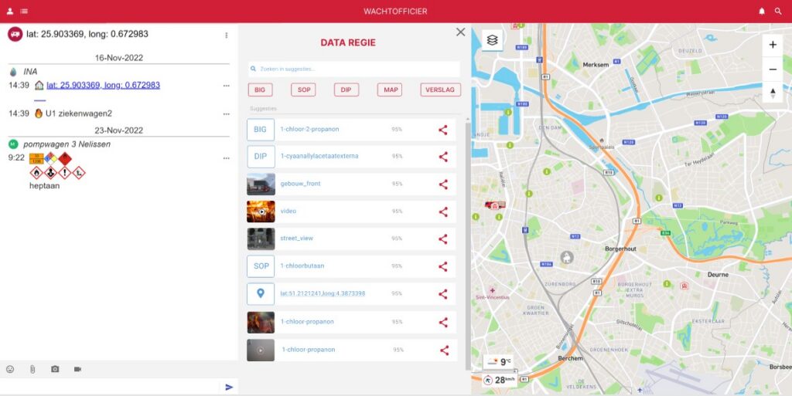Open the search magnifier in header
The image size is (792, 396).
(x=778, y=11)
